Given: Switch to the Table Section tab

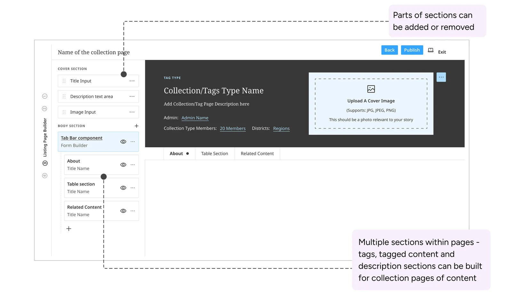Looking at the screenshot, I should coord(215,154).
